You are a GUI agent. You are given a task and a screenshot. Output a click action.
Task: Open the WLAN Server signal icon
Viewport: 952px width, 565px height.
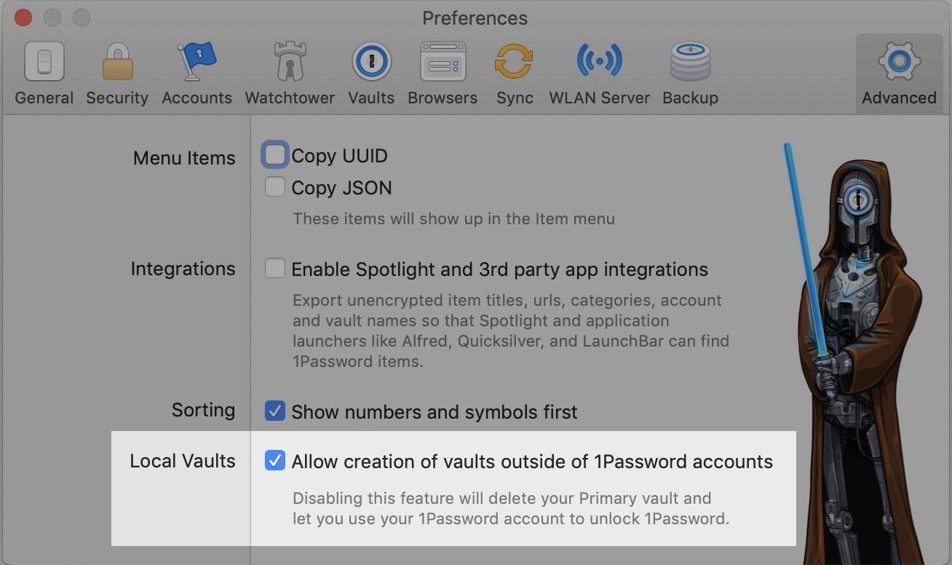(599, 61)
